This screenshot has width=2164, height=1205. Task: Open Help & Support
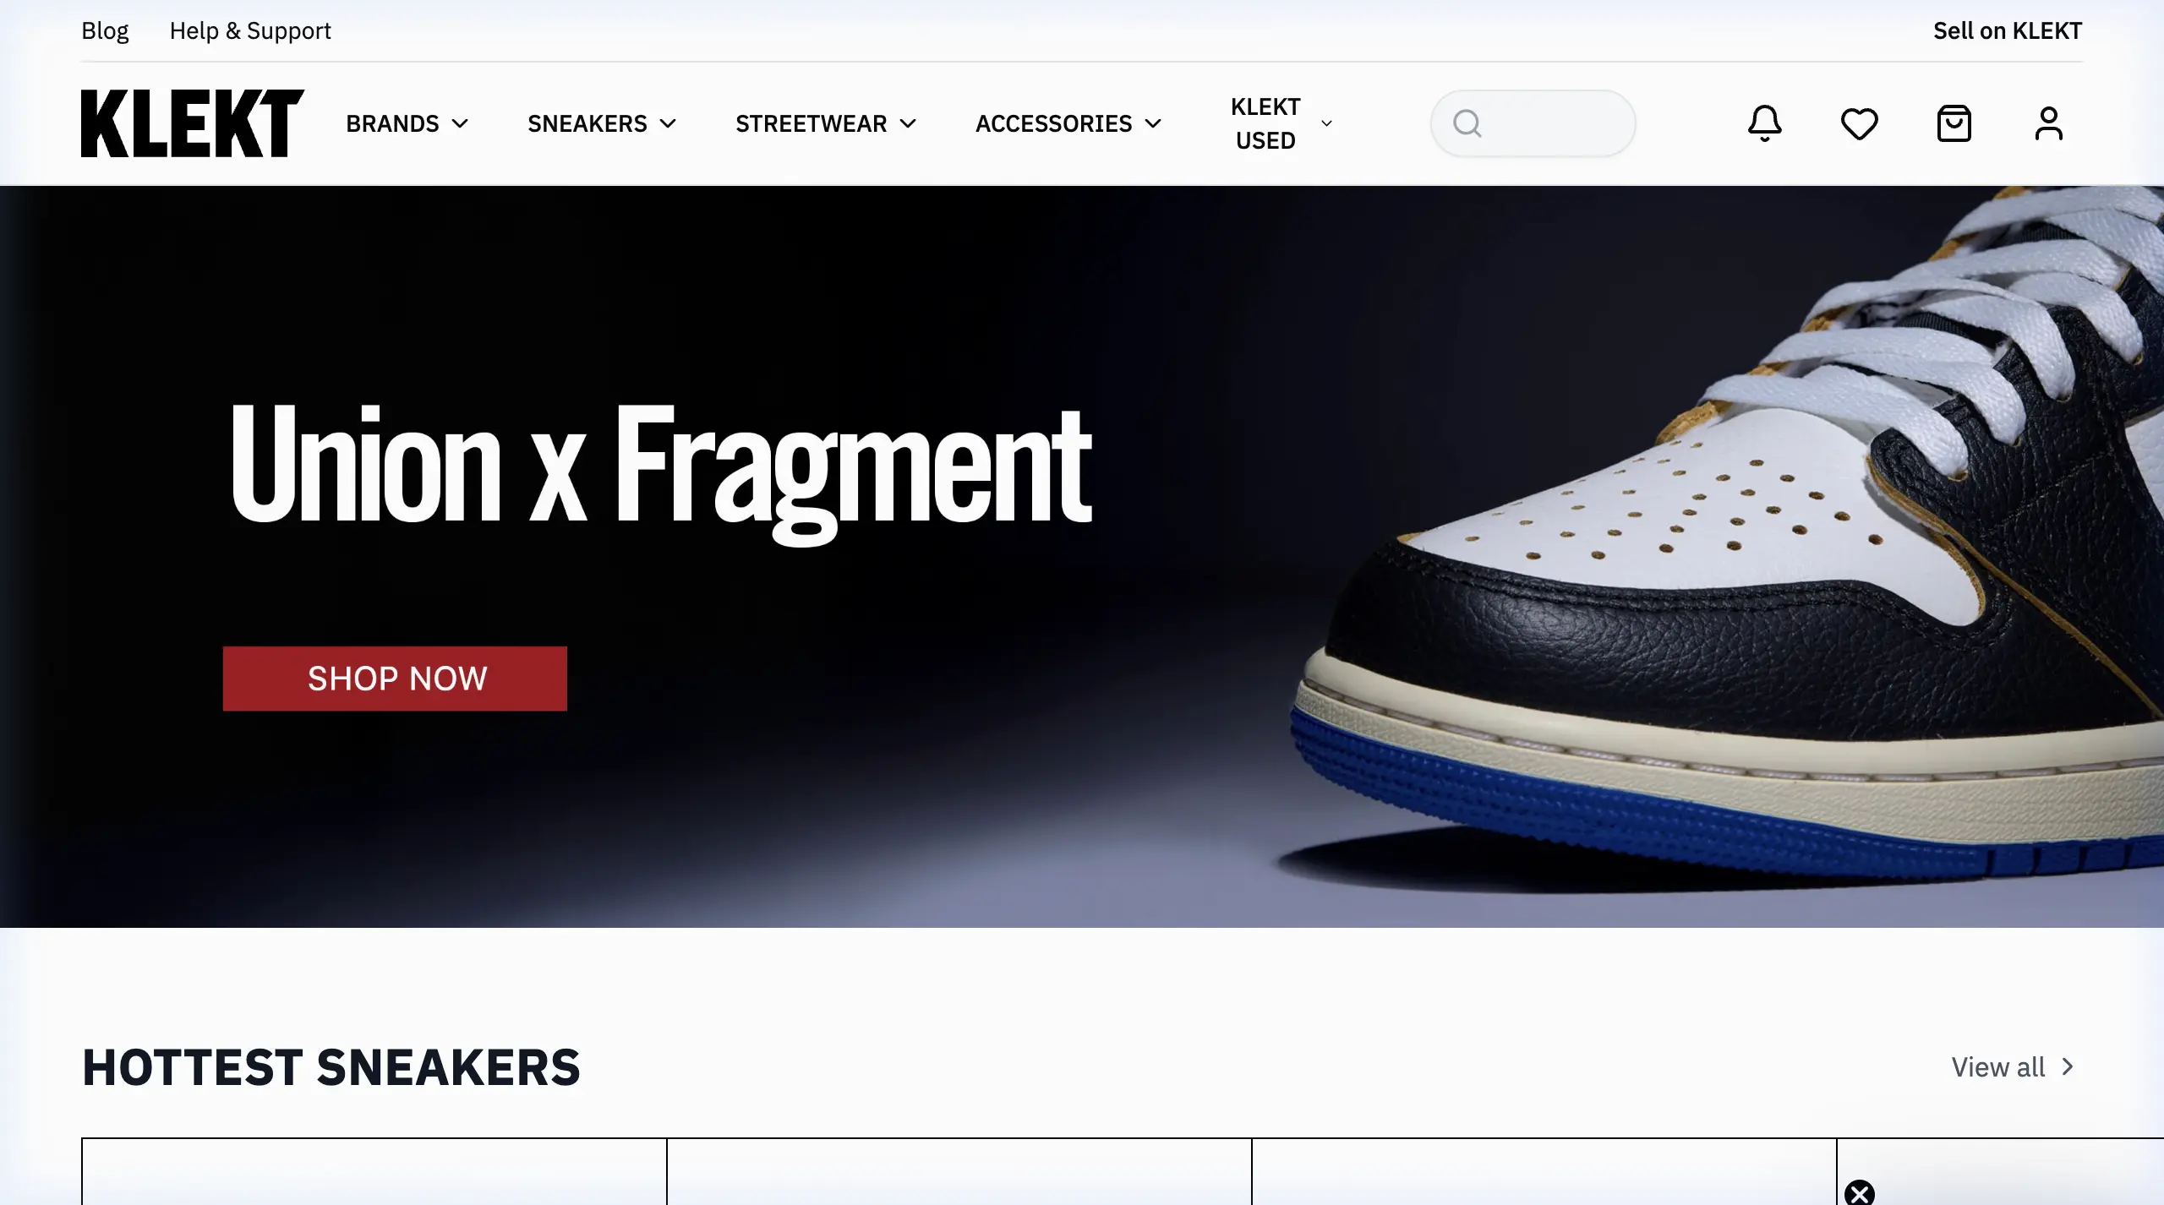[x=250, y=30]
